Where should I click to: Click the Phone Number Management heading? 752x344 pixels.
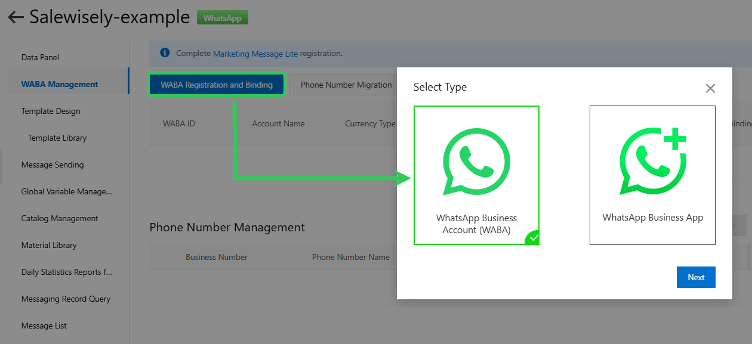coord(227,227)
